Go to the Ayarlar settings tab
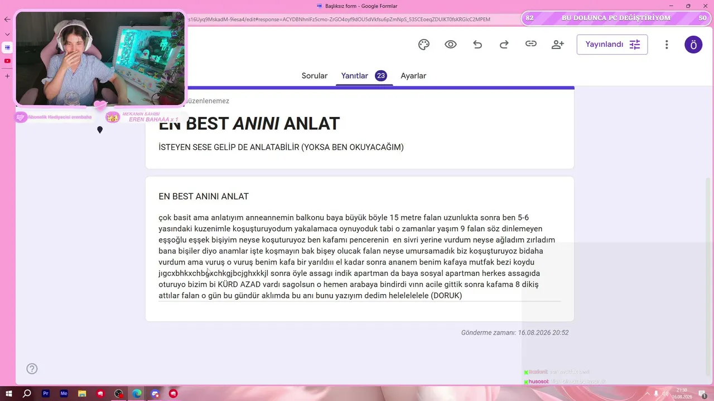Screen dimensions: 714x401 [x=413, y=76]
